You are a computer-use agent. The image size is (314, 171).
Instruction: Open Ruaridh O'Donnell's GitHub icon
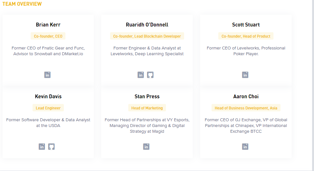point(150,75)
